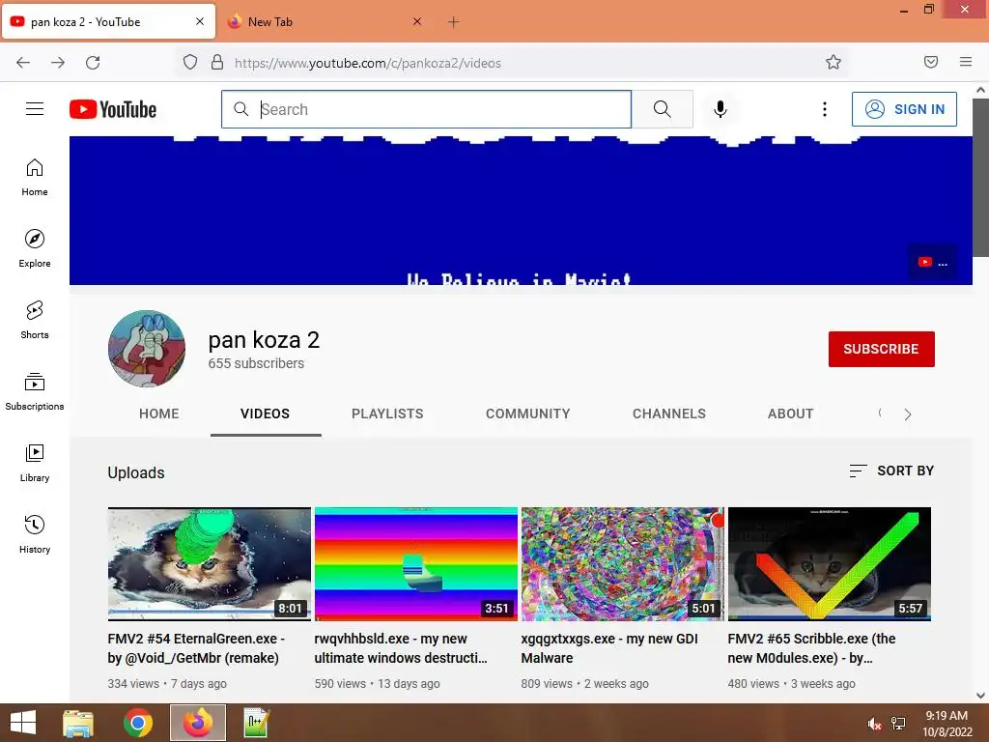
Task: Close the pan koza 2 YouTube tab
Action: (x=200, y=21)
